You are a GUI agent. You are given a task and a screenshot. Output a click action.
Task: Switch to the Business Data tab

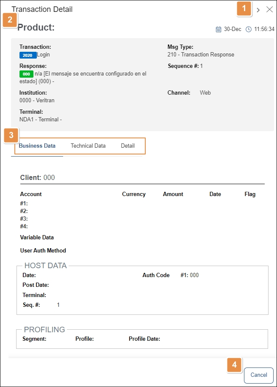tap(37, 146)
